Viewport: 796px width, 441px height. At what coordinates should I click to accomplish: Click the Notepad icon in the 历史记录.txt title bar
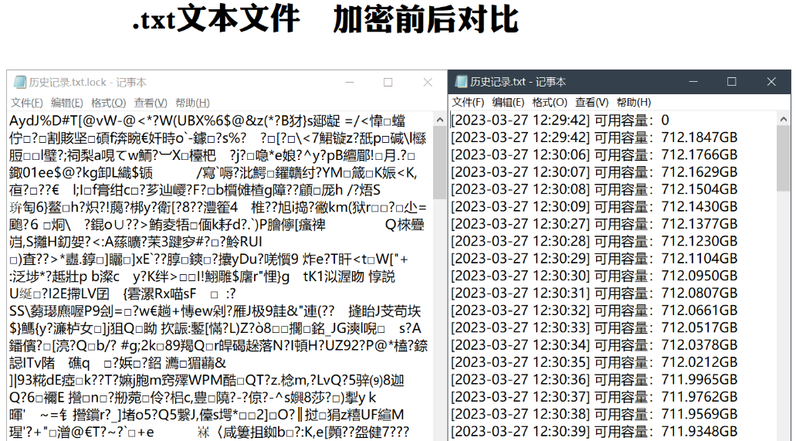coord(460,82)
